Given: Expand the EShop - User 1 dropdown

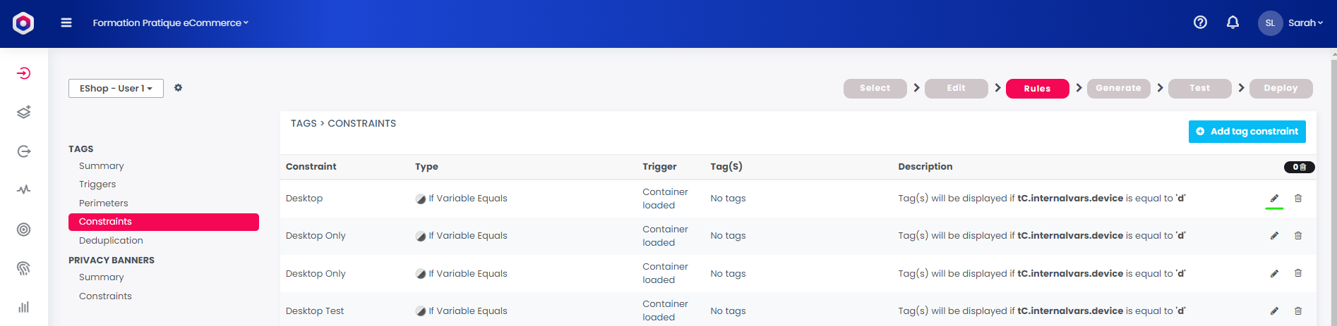Looking at the screenshot, I should tap(116, 88).
